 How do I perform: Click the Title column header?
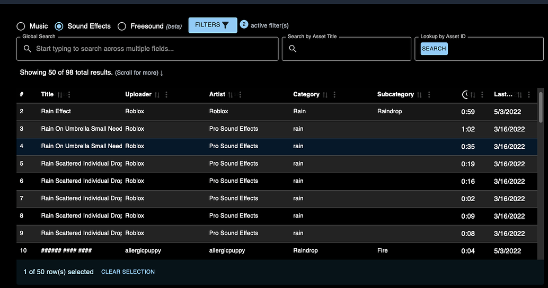point(47,94)
